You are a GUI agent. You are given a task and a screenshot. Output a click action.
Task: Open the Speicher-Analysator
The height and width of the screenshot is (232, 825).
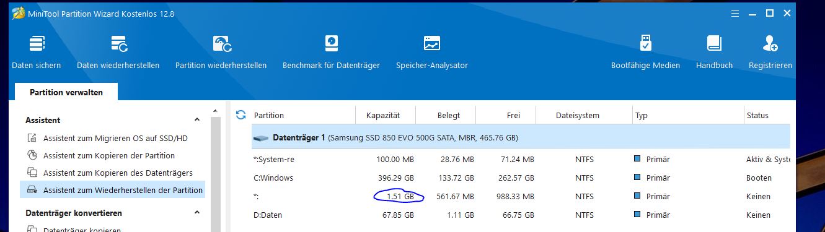432,52
